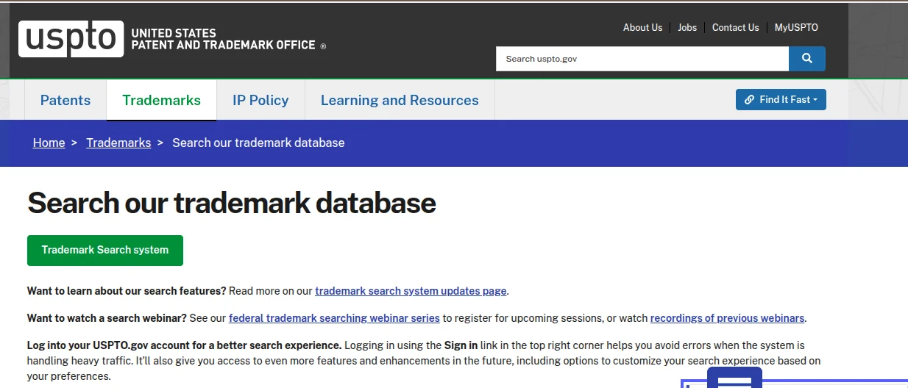908x388 pixels.
Task: Select the Trademarks navigation tab
Action: [x=161, y=100]
